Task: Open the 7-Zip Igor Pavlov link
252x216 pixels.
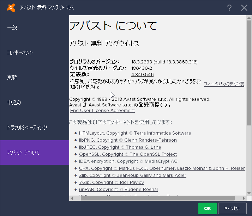Action: point(112,183)
